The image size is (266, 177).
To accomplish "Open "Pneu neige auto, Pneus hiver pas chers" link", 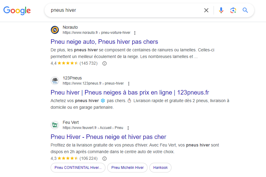I will tap(104, 42).
